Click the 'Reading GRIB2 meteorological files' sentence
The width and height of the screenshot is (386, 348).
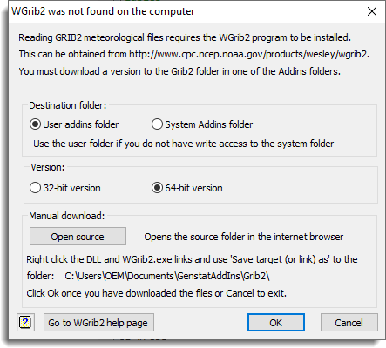(185, 37)
